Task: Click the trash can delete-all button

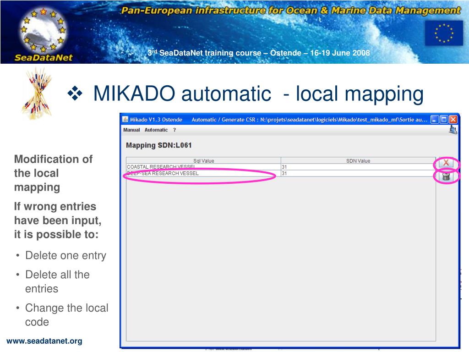Action: (446, 176)
